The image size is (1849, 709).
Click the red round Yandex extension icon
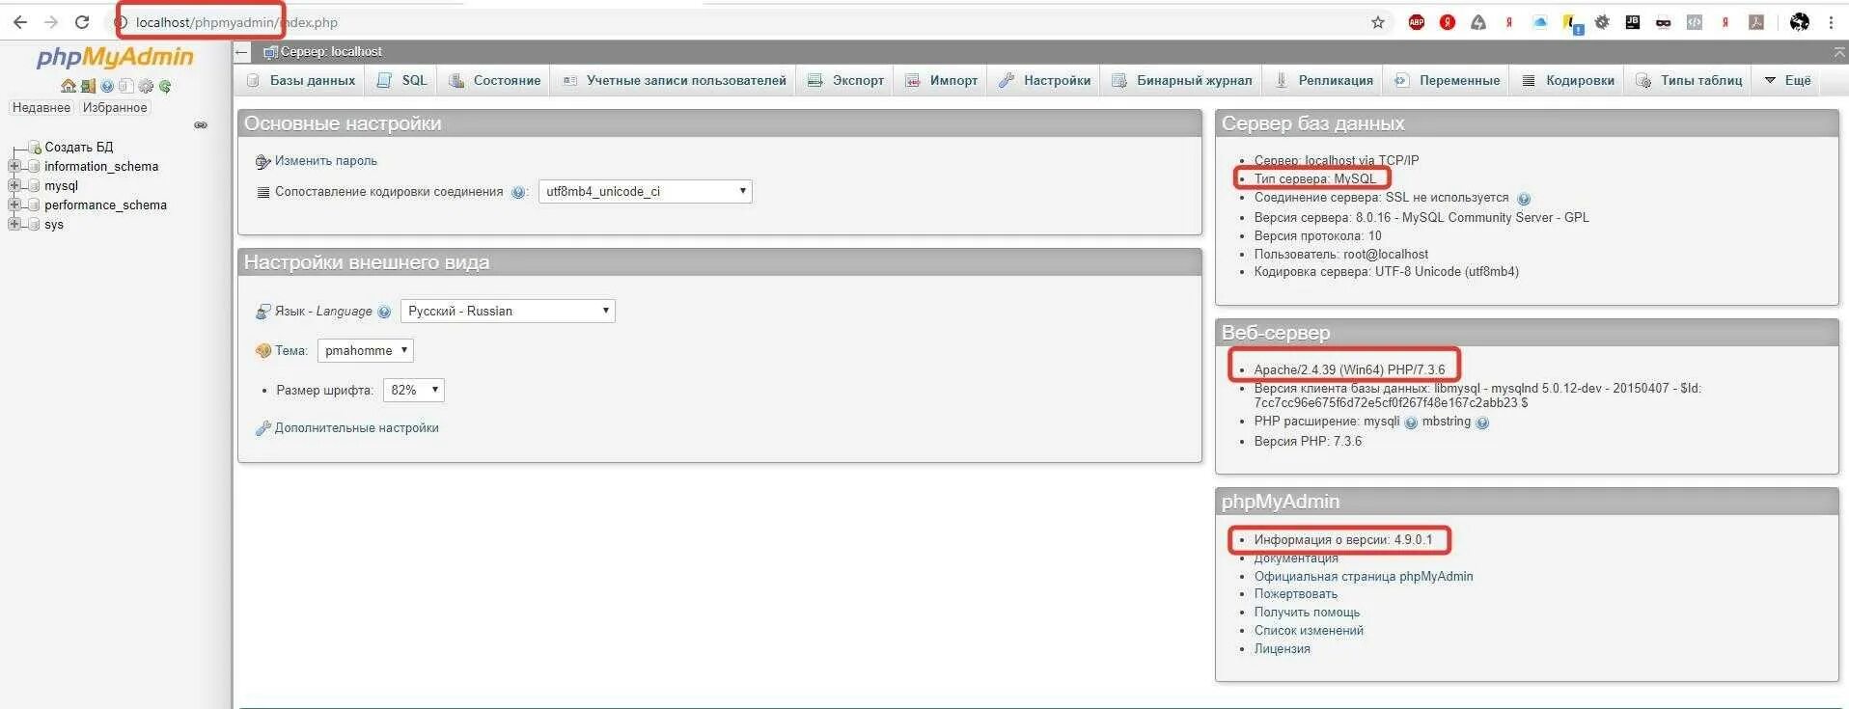[x=1448, y=22]
